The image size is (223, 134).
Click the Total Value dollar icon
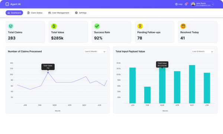[x=54, y=26]
